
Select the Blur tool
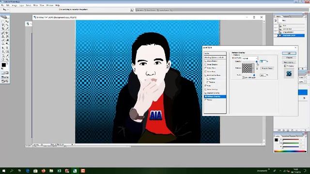coord(3,43)
